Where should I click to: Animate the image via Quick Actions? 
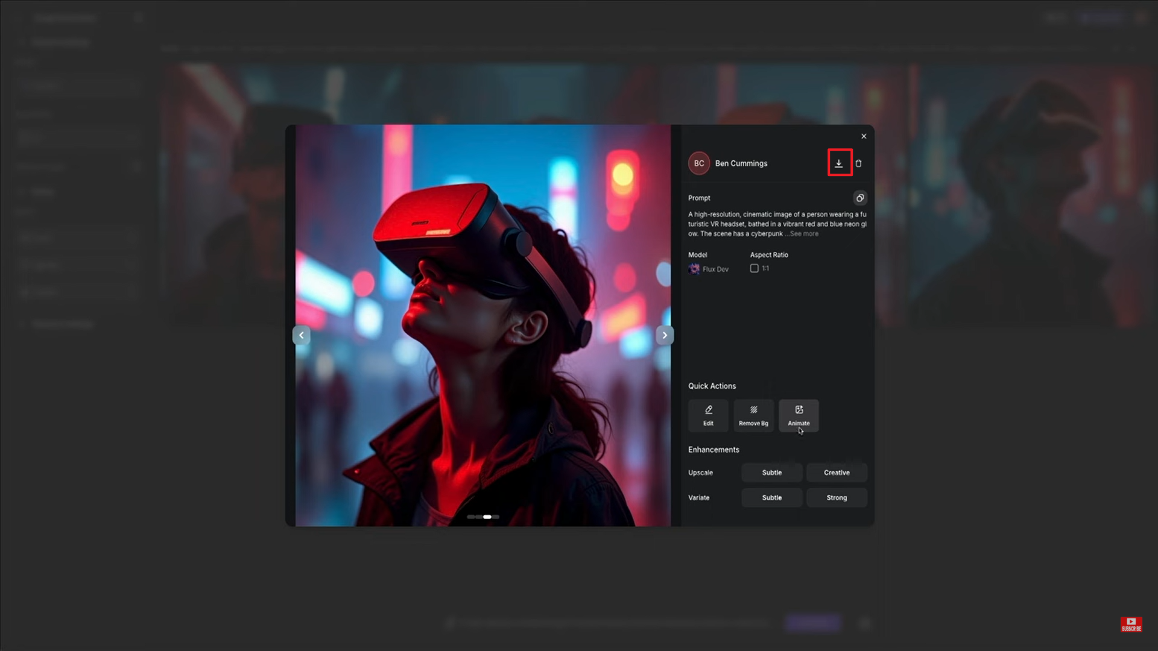point(799,415)
